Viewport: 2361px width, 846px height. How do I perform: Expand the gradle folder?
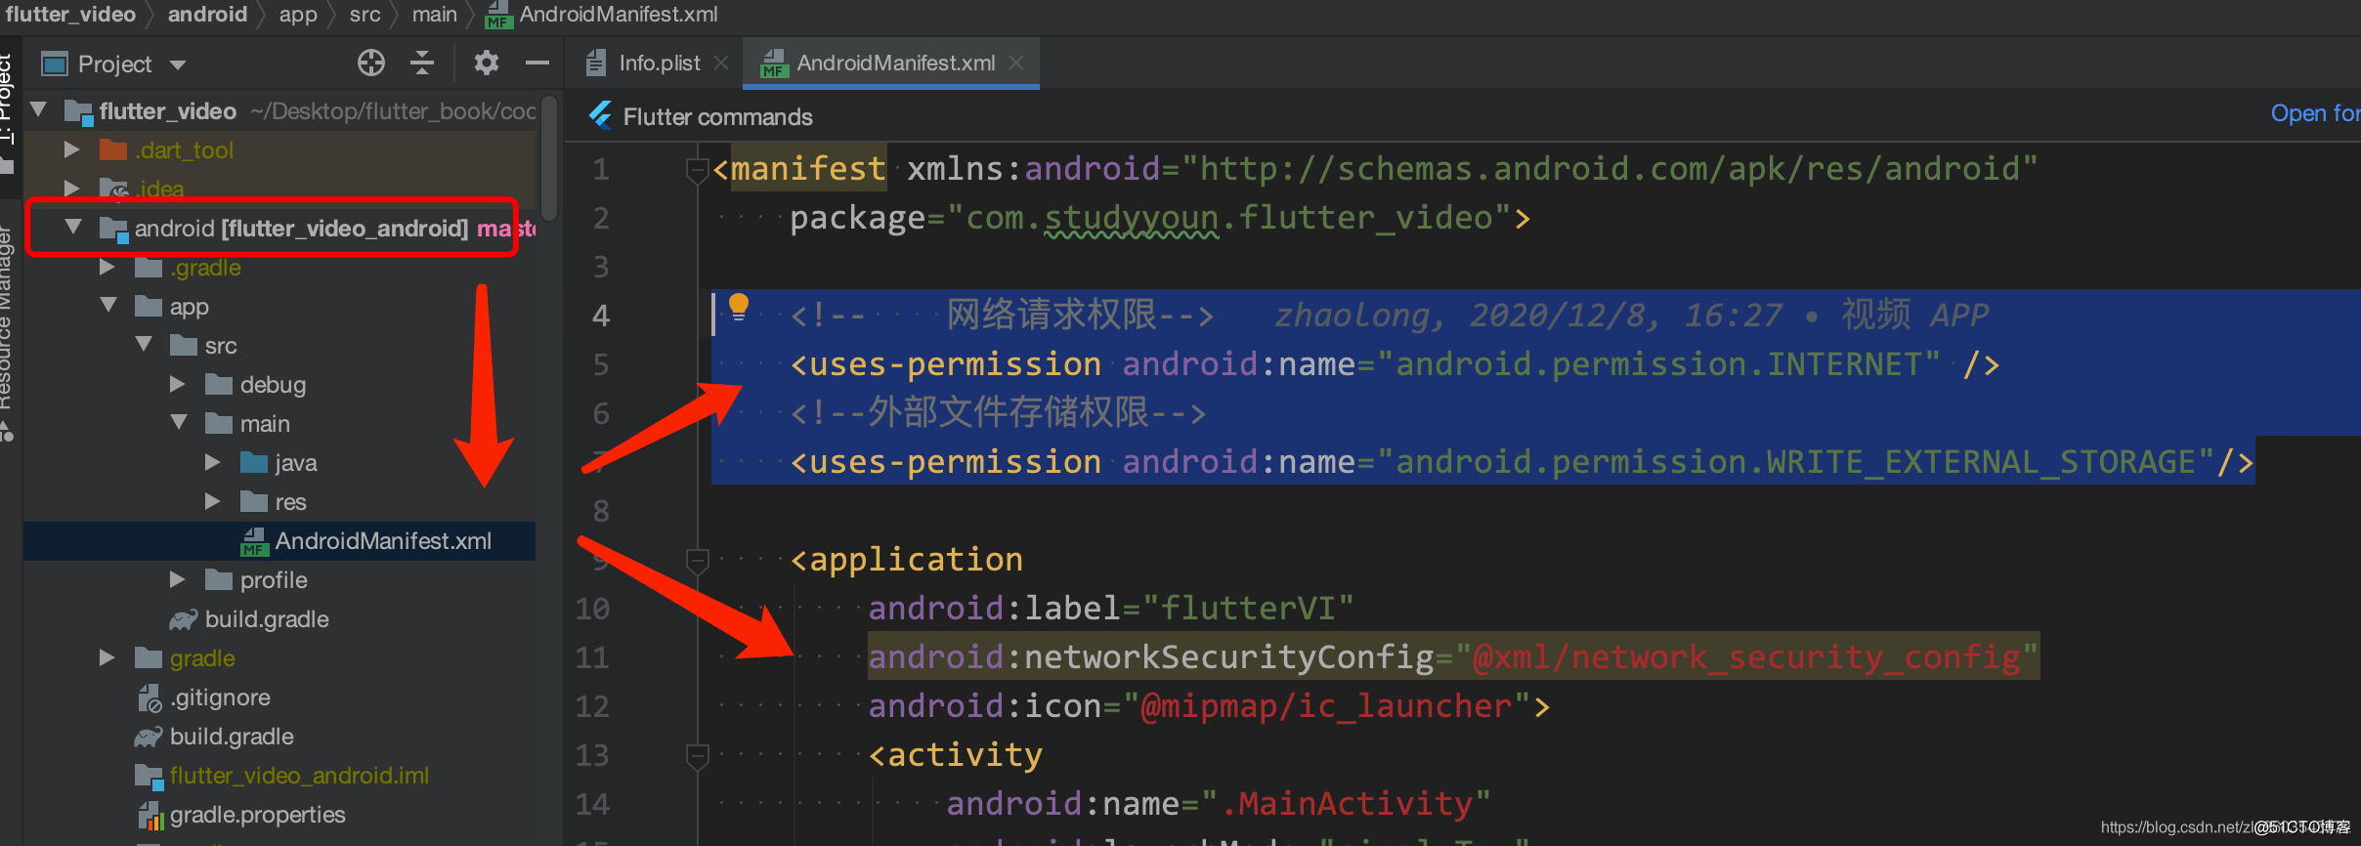coord(107,657)
